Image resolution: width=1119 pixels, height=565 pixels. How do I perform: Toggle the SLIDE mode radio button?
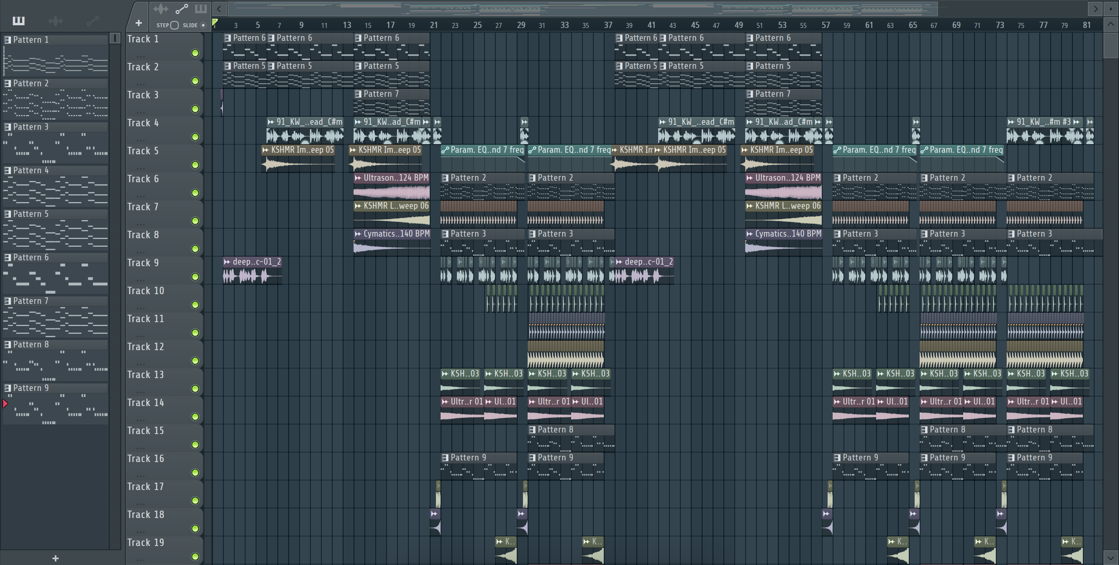203,25
